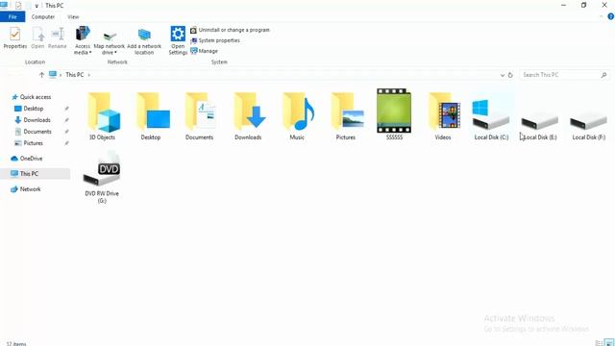The height and width of the screenshot is (346, 615).
Task: Click Manage in System group
Action: (204, 51)
